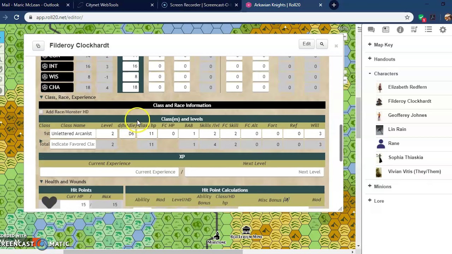Toggle Add Race/Monster HD checkbox
Viewport: 452px width, 254px height.
point(41,112)
